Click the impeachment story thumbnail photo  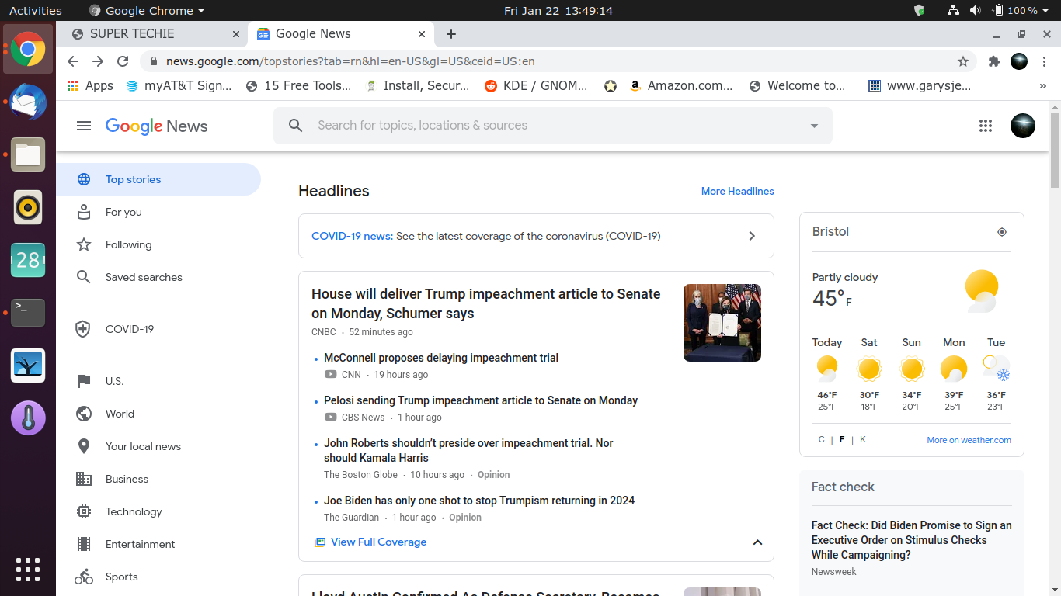[x=722, y=323]
